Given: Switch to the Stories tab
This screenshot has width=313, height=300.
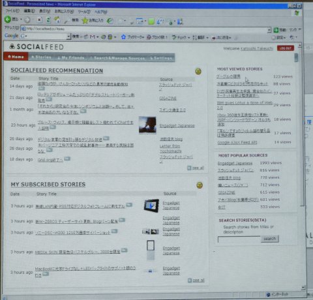Looking at the screenshot, I should point(41,57).
